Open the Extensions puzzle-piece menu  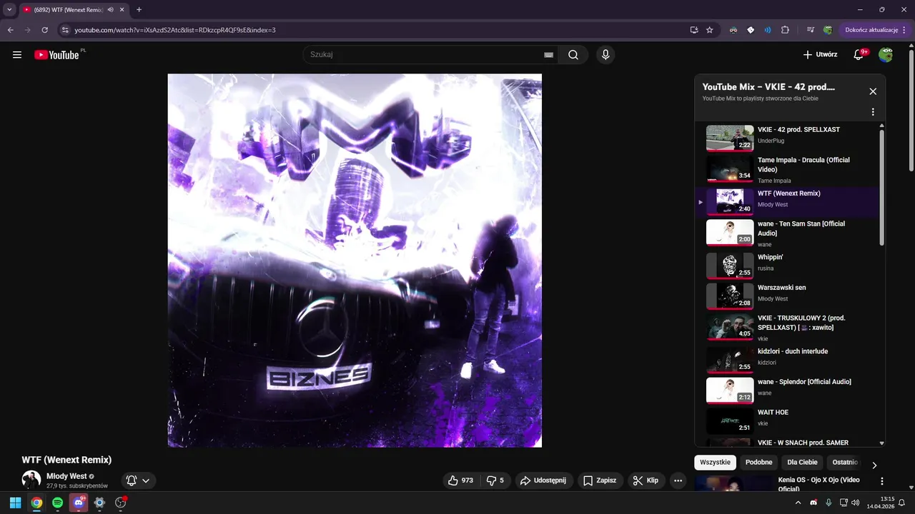[x=785, y=30]
